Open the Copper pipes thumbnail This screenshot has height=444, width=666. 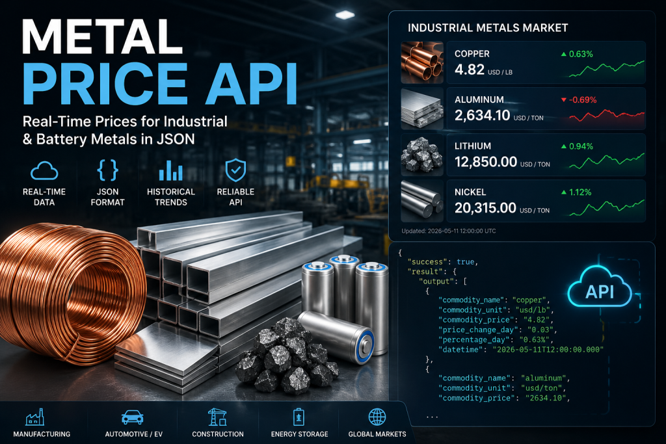tap(421, 62)
